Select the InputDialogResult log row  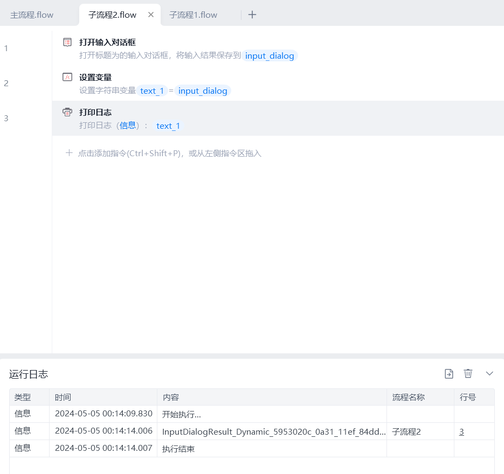[x=274, y=431]
